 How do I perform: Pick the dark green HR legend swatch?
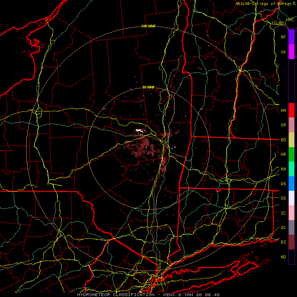click(291, 154)
